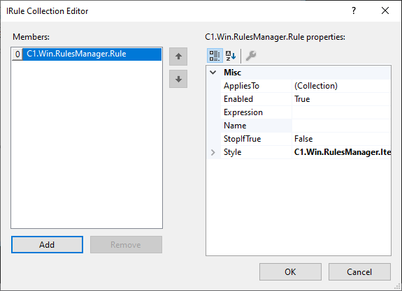The width and height of the screenshot is (402, 291).
Task: Select the Enabled True value cell
Action: pyautogui.click(x=341, y=99)
